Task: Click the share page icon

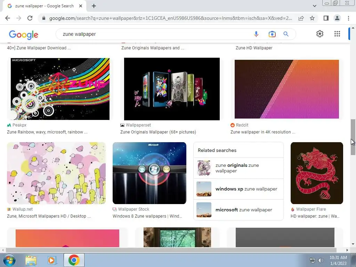Action: tap(301, 18)
